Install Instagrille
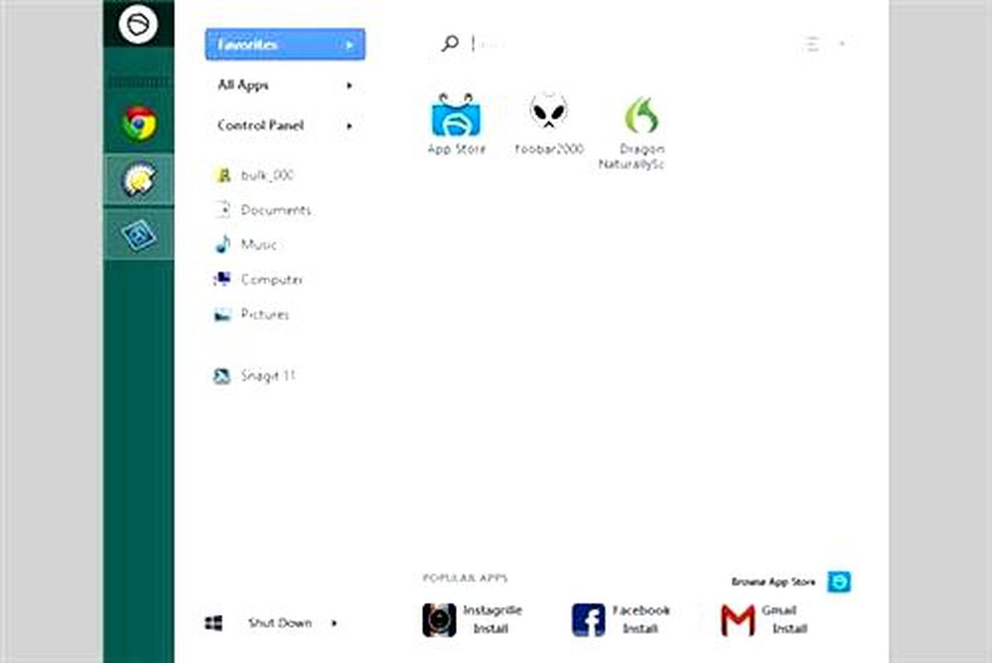Image resolution: width=992 pixels, height=663 pixels. coord(491,629)
